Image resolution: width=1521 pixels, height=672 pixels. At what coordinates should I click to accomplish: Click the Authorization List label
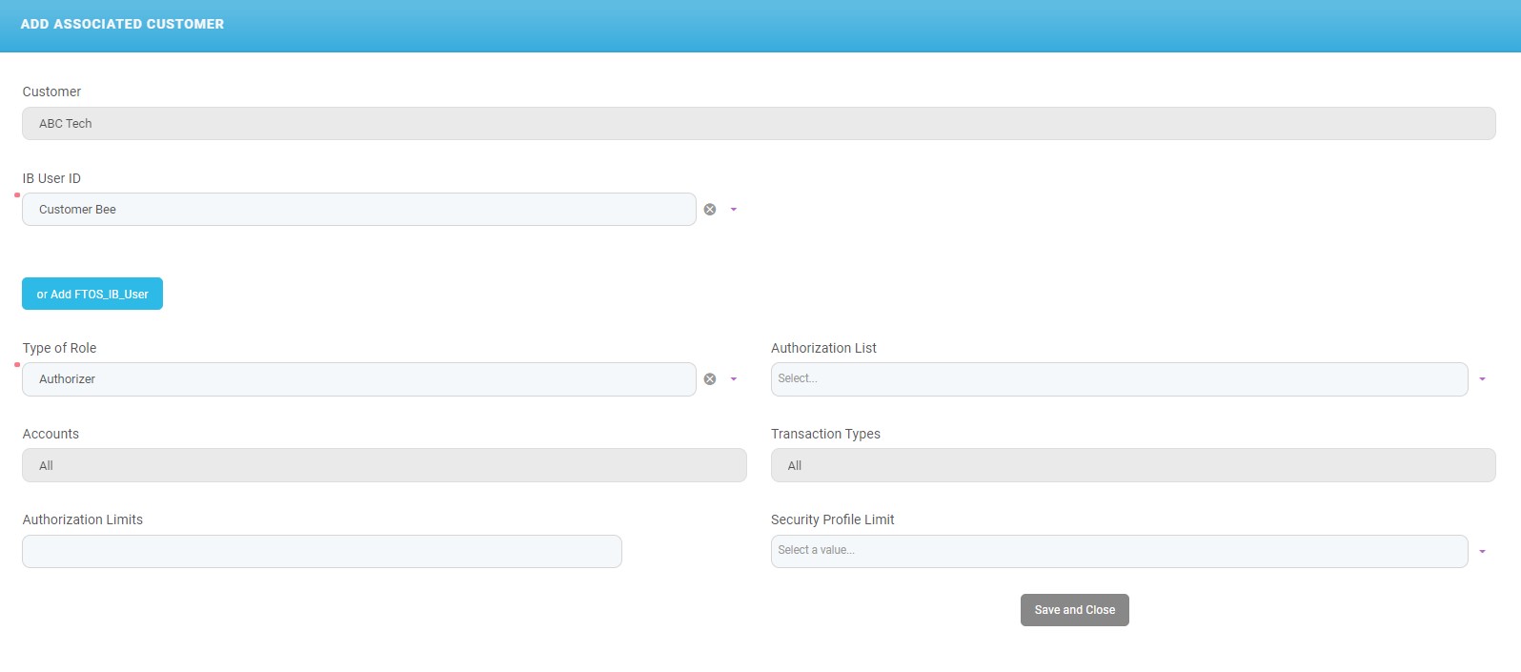[823, 348]
